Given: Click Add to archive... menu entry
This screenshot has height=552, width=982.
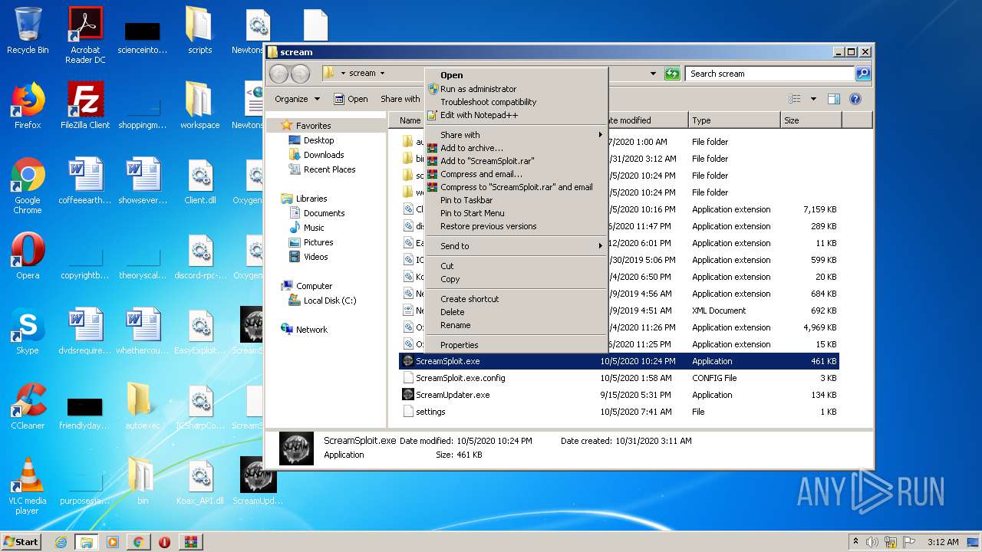Looking at the screenshot, I should click(x=516, y=148).
